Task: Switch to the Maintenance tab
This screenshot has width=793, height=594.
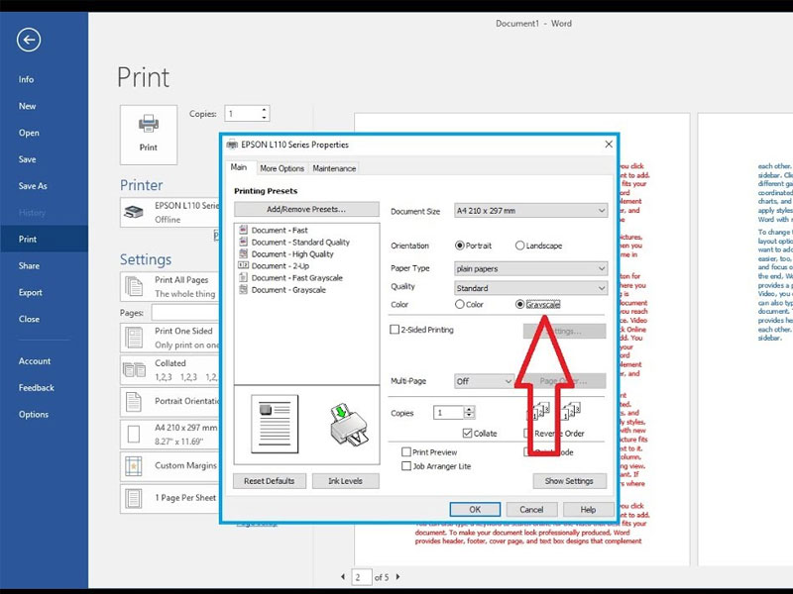Action: [x=334, y=168]
